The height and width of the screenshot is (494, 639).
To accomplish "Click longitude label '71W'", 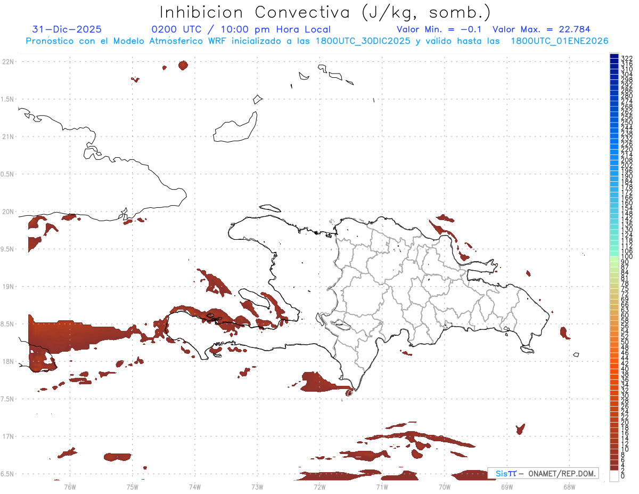I will click(x=382, y=486).
